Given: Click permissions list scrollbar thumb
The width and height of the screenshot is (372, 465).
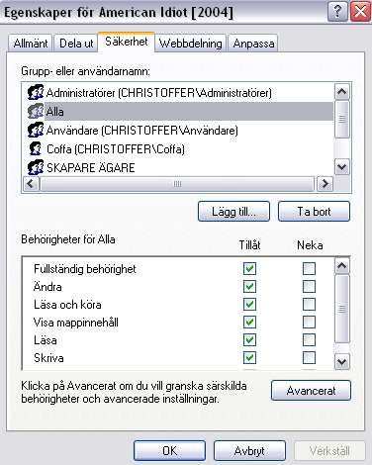Looking at the screenshot, I should [x=342, y=309].
